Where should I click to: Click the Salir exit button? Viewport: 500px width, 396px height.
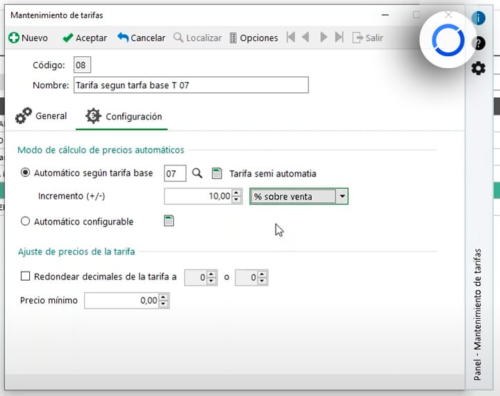367,38
